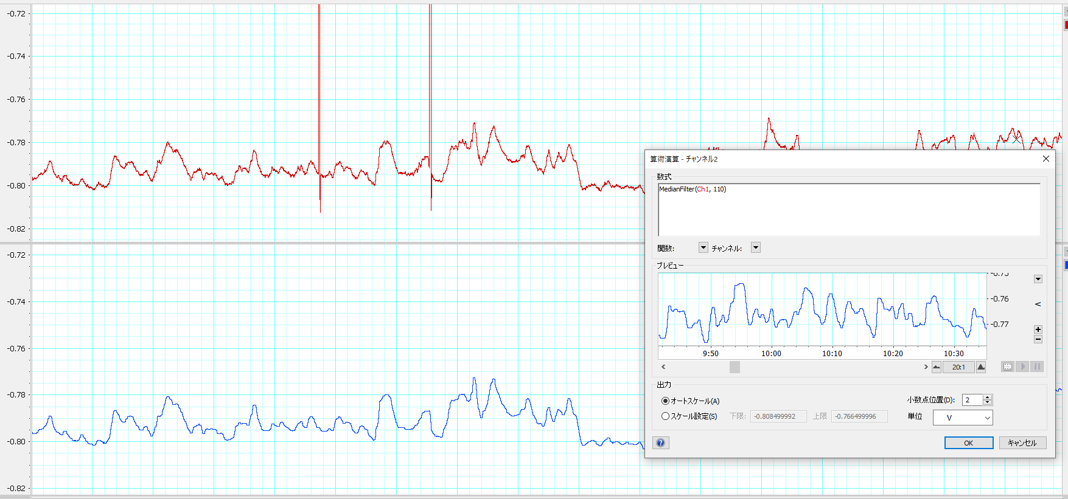The height and width of the screenshot is (499, 1068).
Task: Decrease decimal places with down spinner
Action: tap(988, 403)
